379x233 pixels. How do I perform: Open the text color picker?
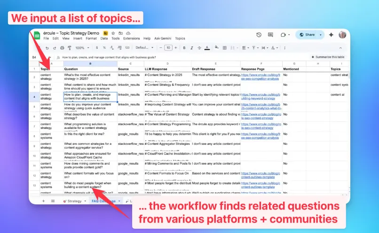(206, 48)
